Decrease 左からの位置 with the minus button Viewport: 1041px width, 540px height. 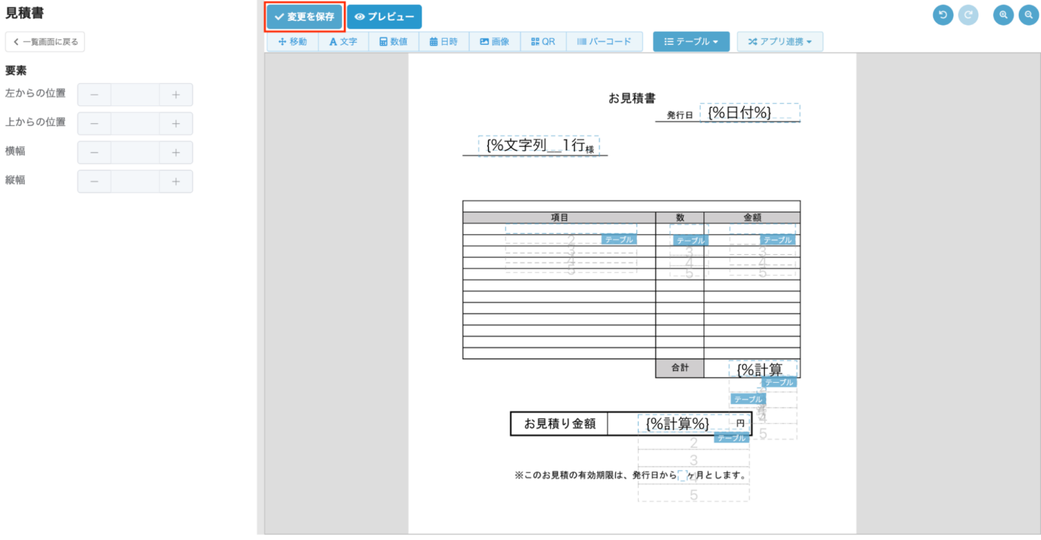pos(94,94)
